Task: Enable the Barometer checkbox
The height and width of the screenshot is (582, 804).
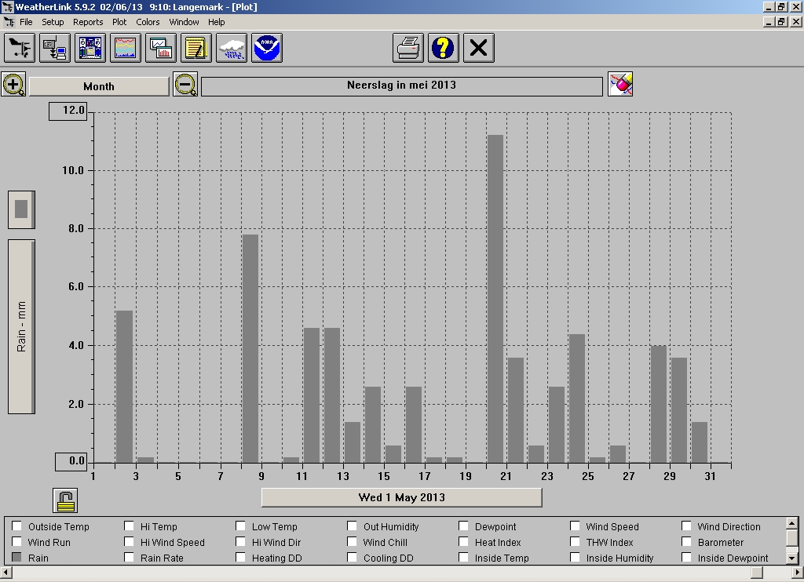Action: coord(686,542)
